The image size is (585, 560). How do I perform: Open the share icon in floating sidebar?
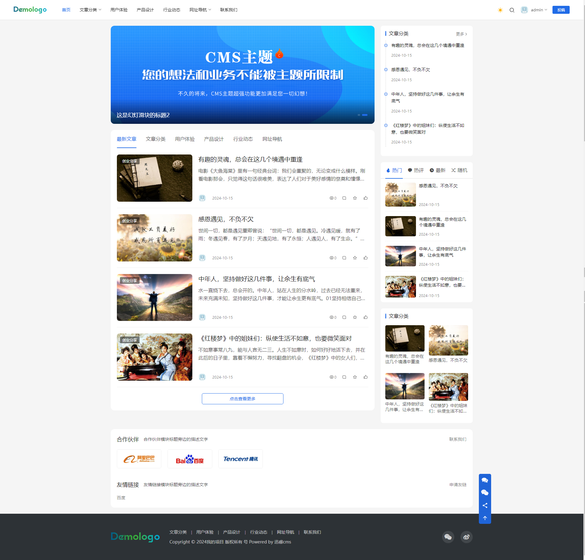pos(485,505)
